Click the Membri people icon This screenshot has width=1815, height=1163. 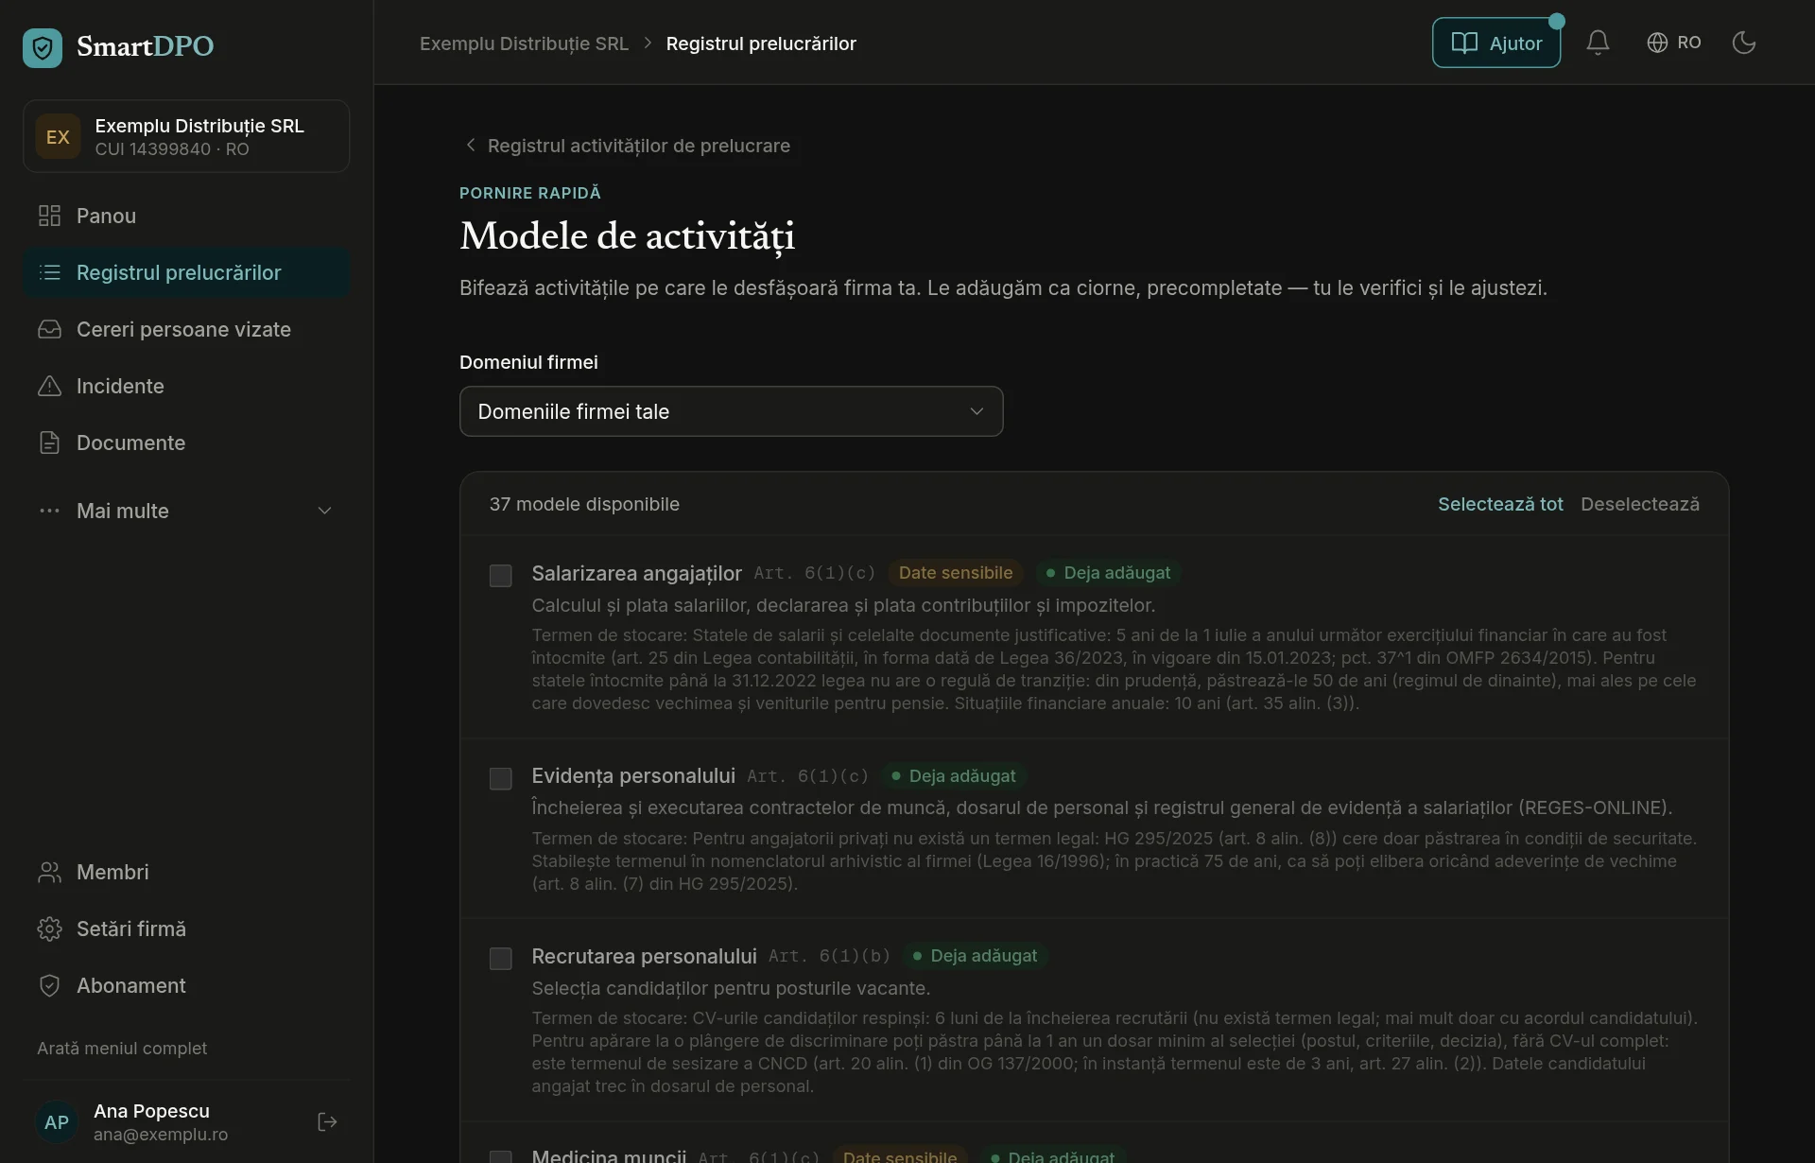point(49,872)
